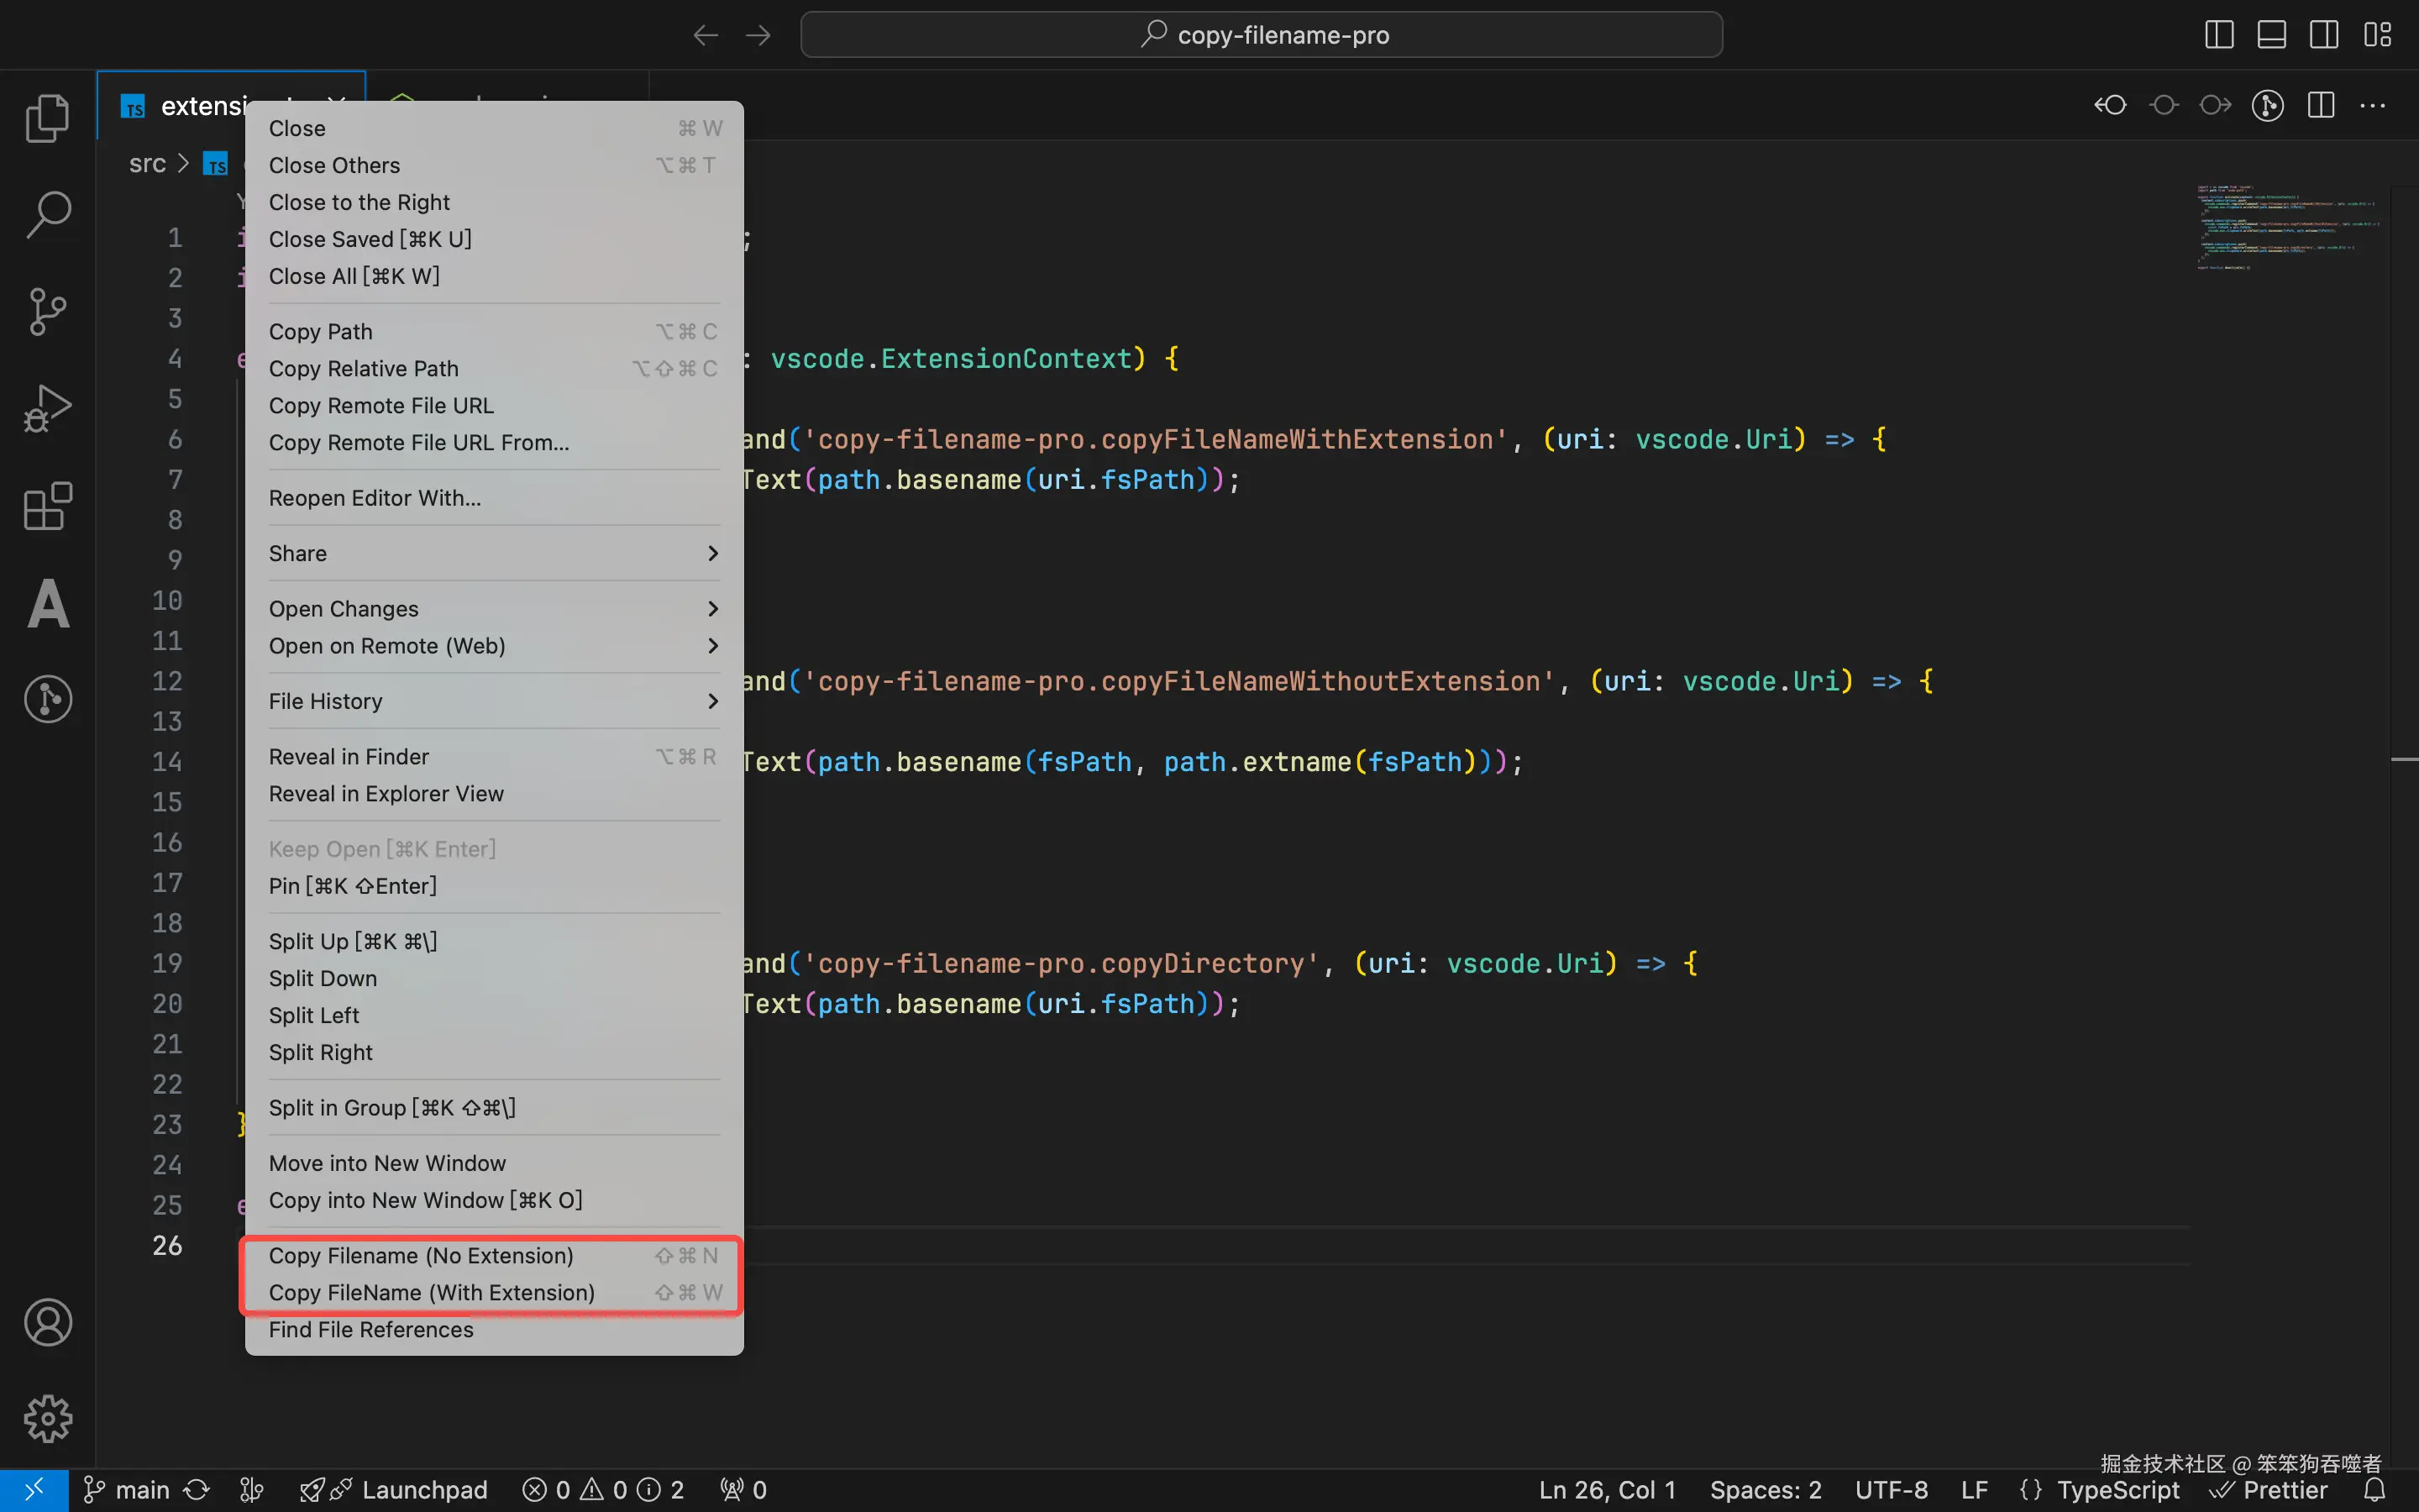Viewport: 2419px width, 1512px height.
Task: Open the Extensions view icon
Action: click(47, 506)
